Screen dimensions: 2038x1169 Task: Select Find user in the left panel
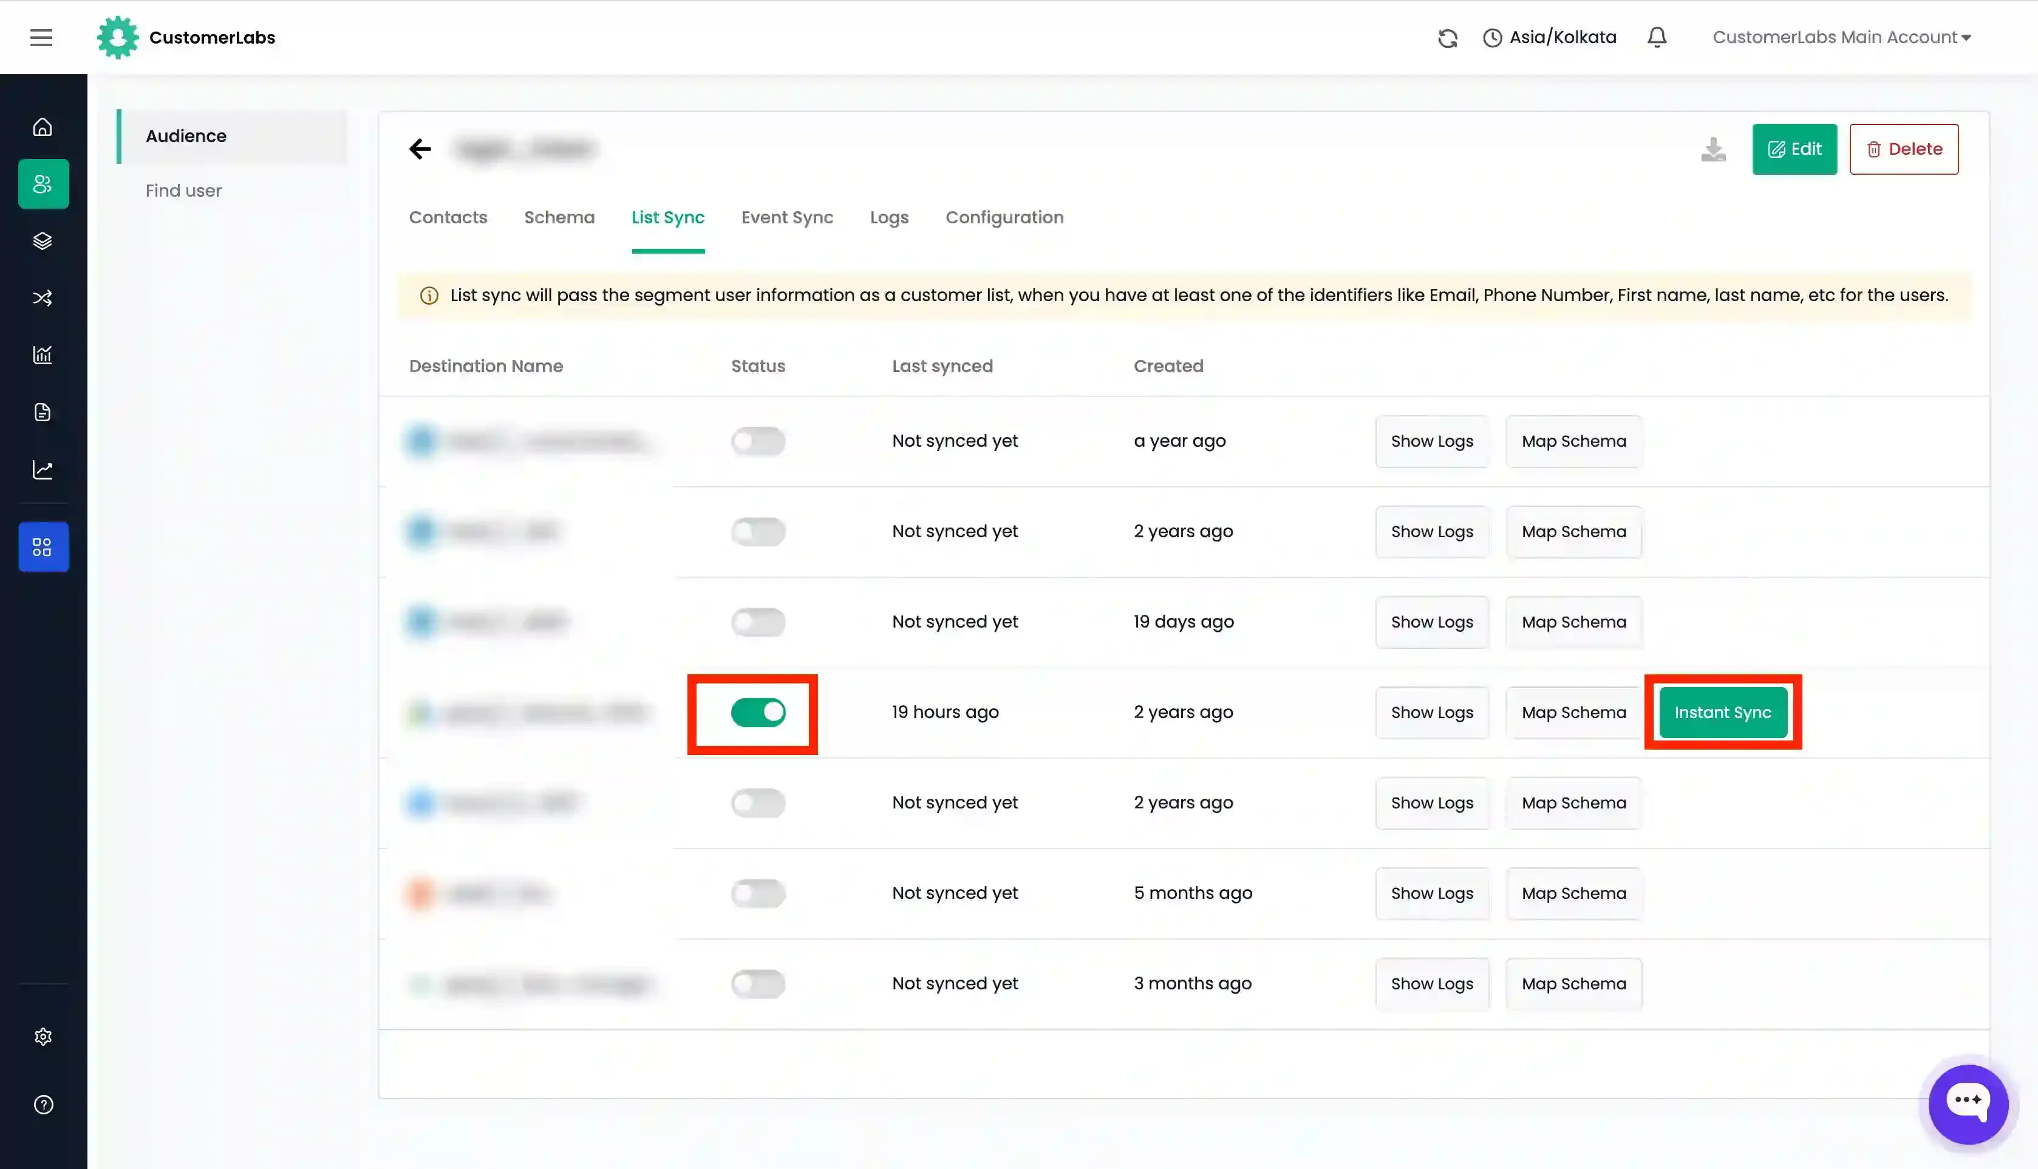tap(183, 191)
